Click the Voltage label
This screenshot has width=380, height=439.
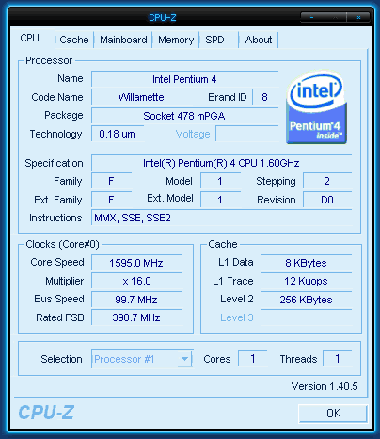tap(193, 134)
